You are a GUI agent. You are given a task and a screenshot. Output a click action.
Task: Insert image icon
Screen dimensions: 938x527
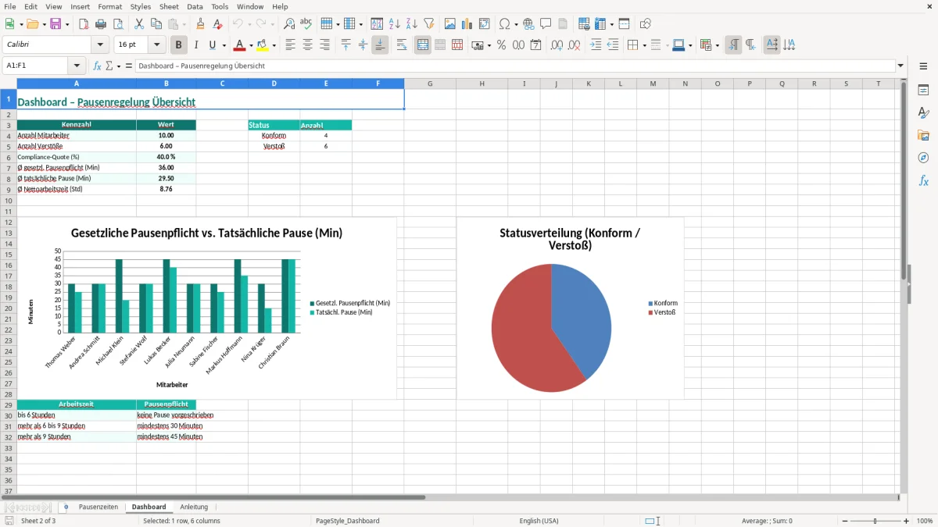[450, 24]
